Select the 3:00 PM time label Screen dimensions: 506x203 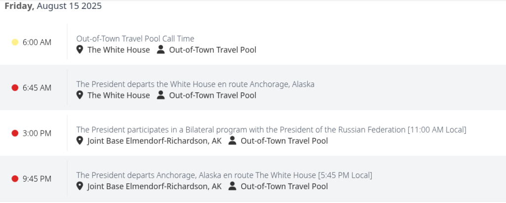click(x=37, y=133)
